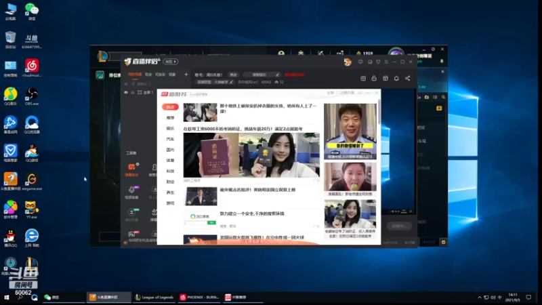
Task: Add a new scene with the plus button
Action: [x=186, y=75]
